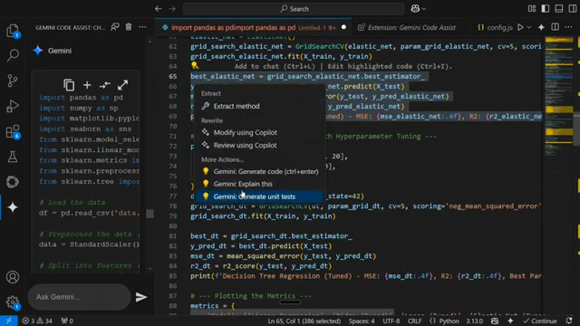
Task: Switch to the config.js tab
Action: (x=495, y=28)
